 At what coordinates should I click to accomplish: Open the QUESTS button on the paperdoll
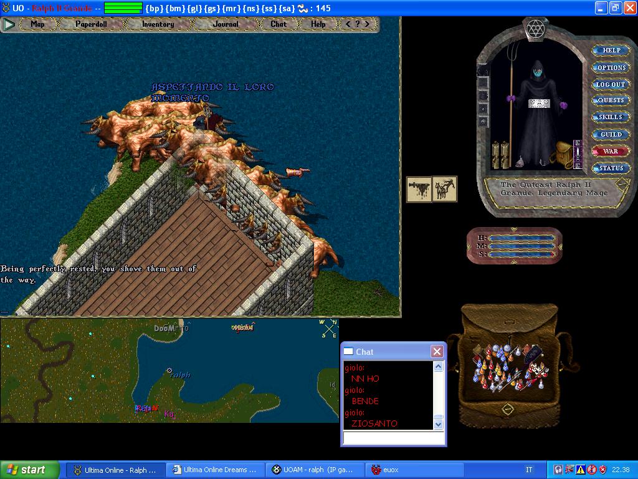(x=611, y=100)
